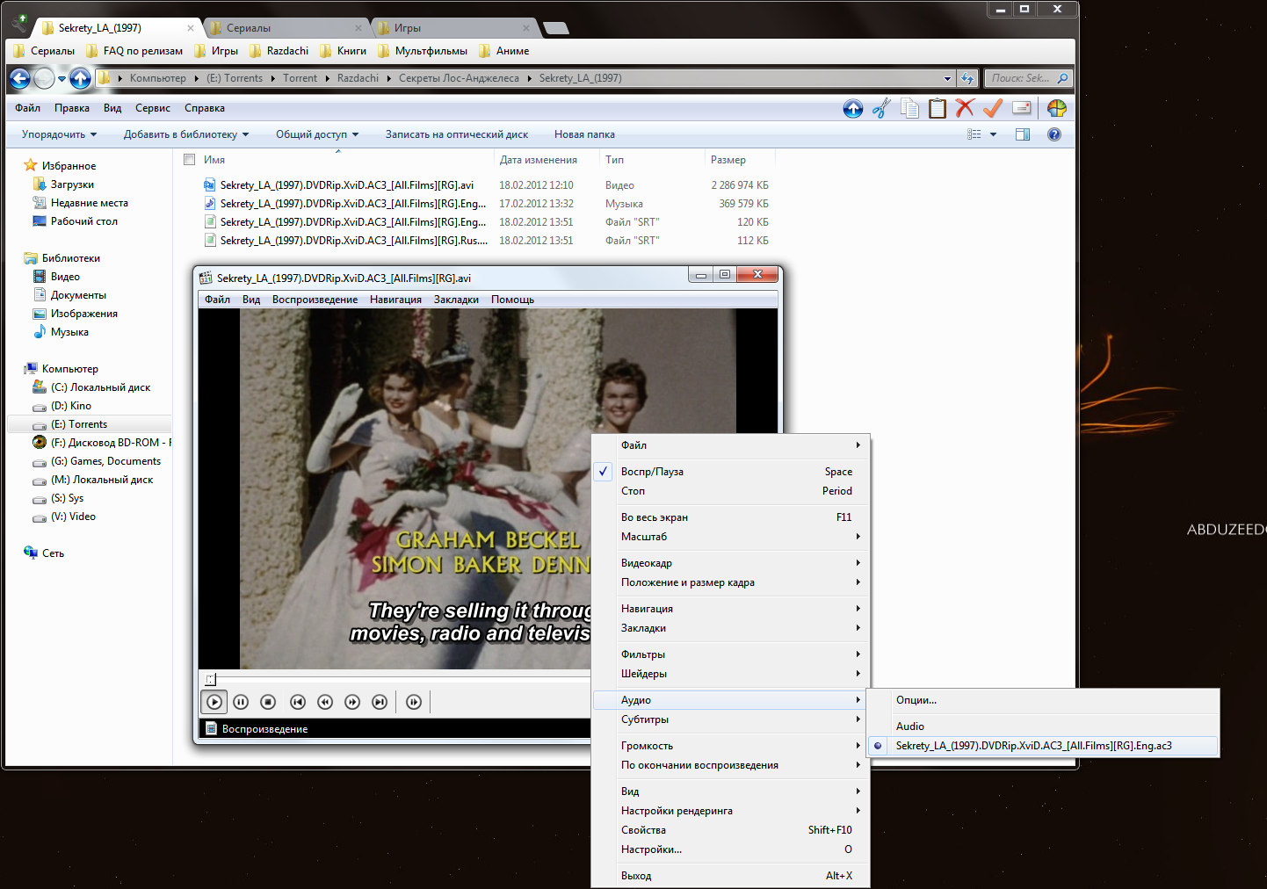1267x889 pixels.
Task: Tick the select-all checkbox beside Имя
Action: coord(189,160)
